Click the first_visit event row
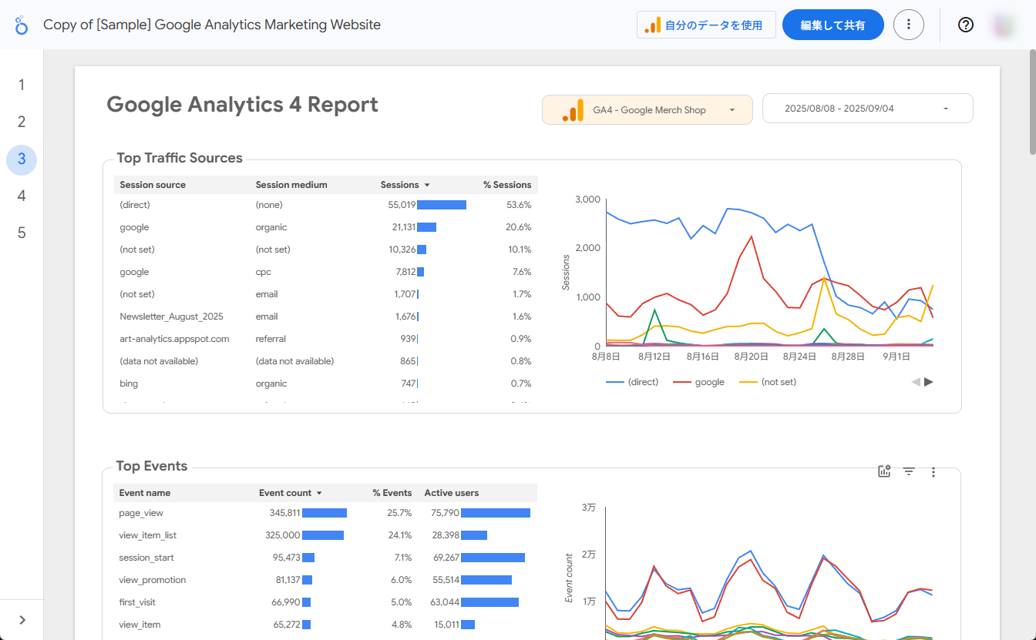This screenshot has width=1036, height=640. pyautogui.click(x=325, y=602)
